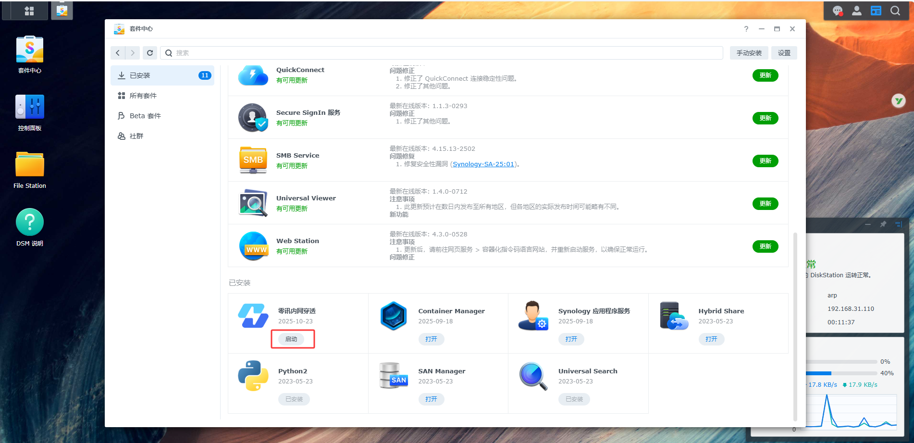Image resolution: width=914 pixels, height=443 pixels.
Task: Go back with the left chevron button
Action: (118, 53)
